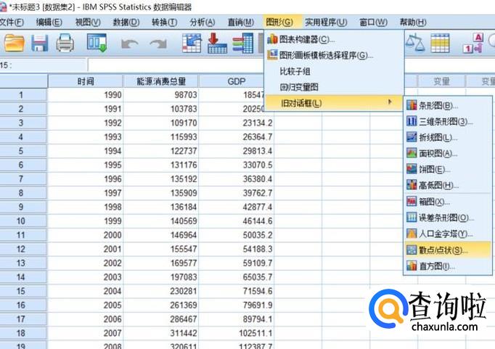Click the Go to variable icon
The image size is (495, 349).
point(217,43)
